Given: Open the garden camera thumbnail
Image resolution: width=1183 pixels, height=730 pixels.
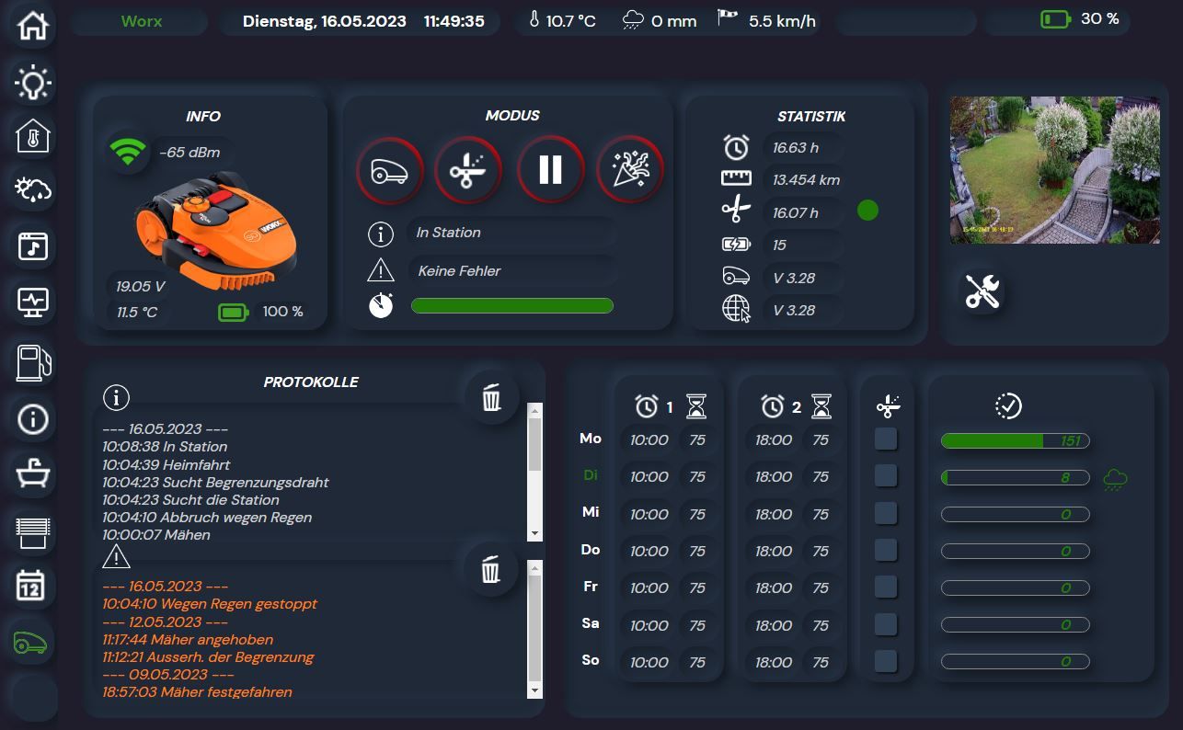Looking at the screenshot, I should pos(1054,170).
